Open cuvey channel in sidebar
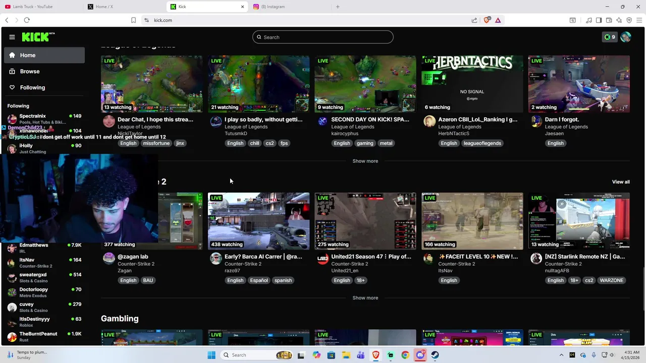 click(x=44, y=307)
